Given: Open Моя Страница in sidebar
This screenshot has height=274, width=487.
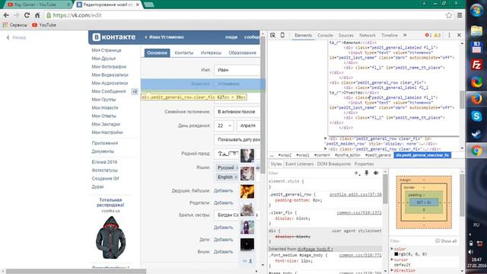Looking at the screenshot, I should click(107, 50).
